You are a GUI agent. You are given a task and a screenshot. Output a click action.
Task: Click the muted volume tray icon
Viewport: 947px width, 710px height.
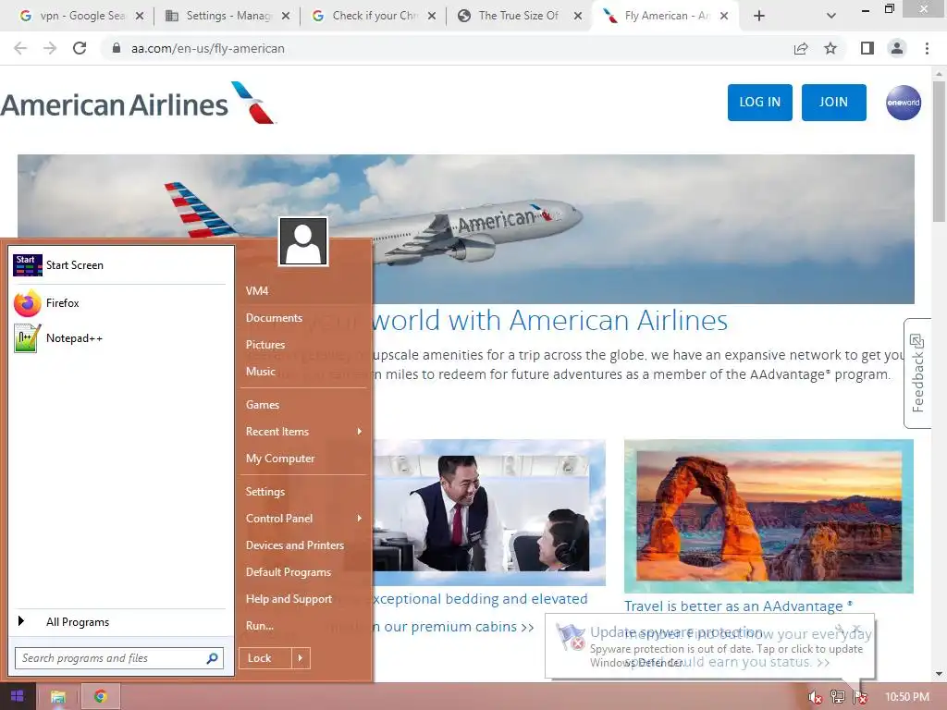815,697
